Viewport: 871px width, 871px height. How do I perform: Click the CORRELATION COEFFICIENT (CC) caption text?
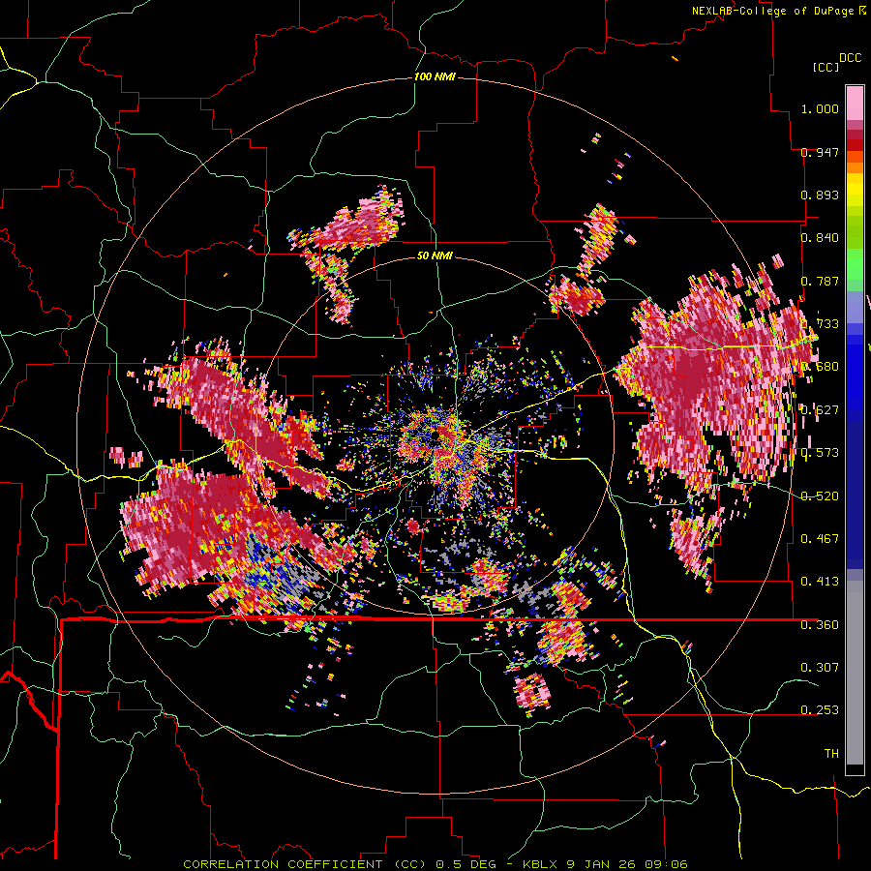pyautogui.click(x=305, y=864)
